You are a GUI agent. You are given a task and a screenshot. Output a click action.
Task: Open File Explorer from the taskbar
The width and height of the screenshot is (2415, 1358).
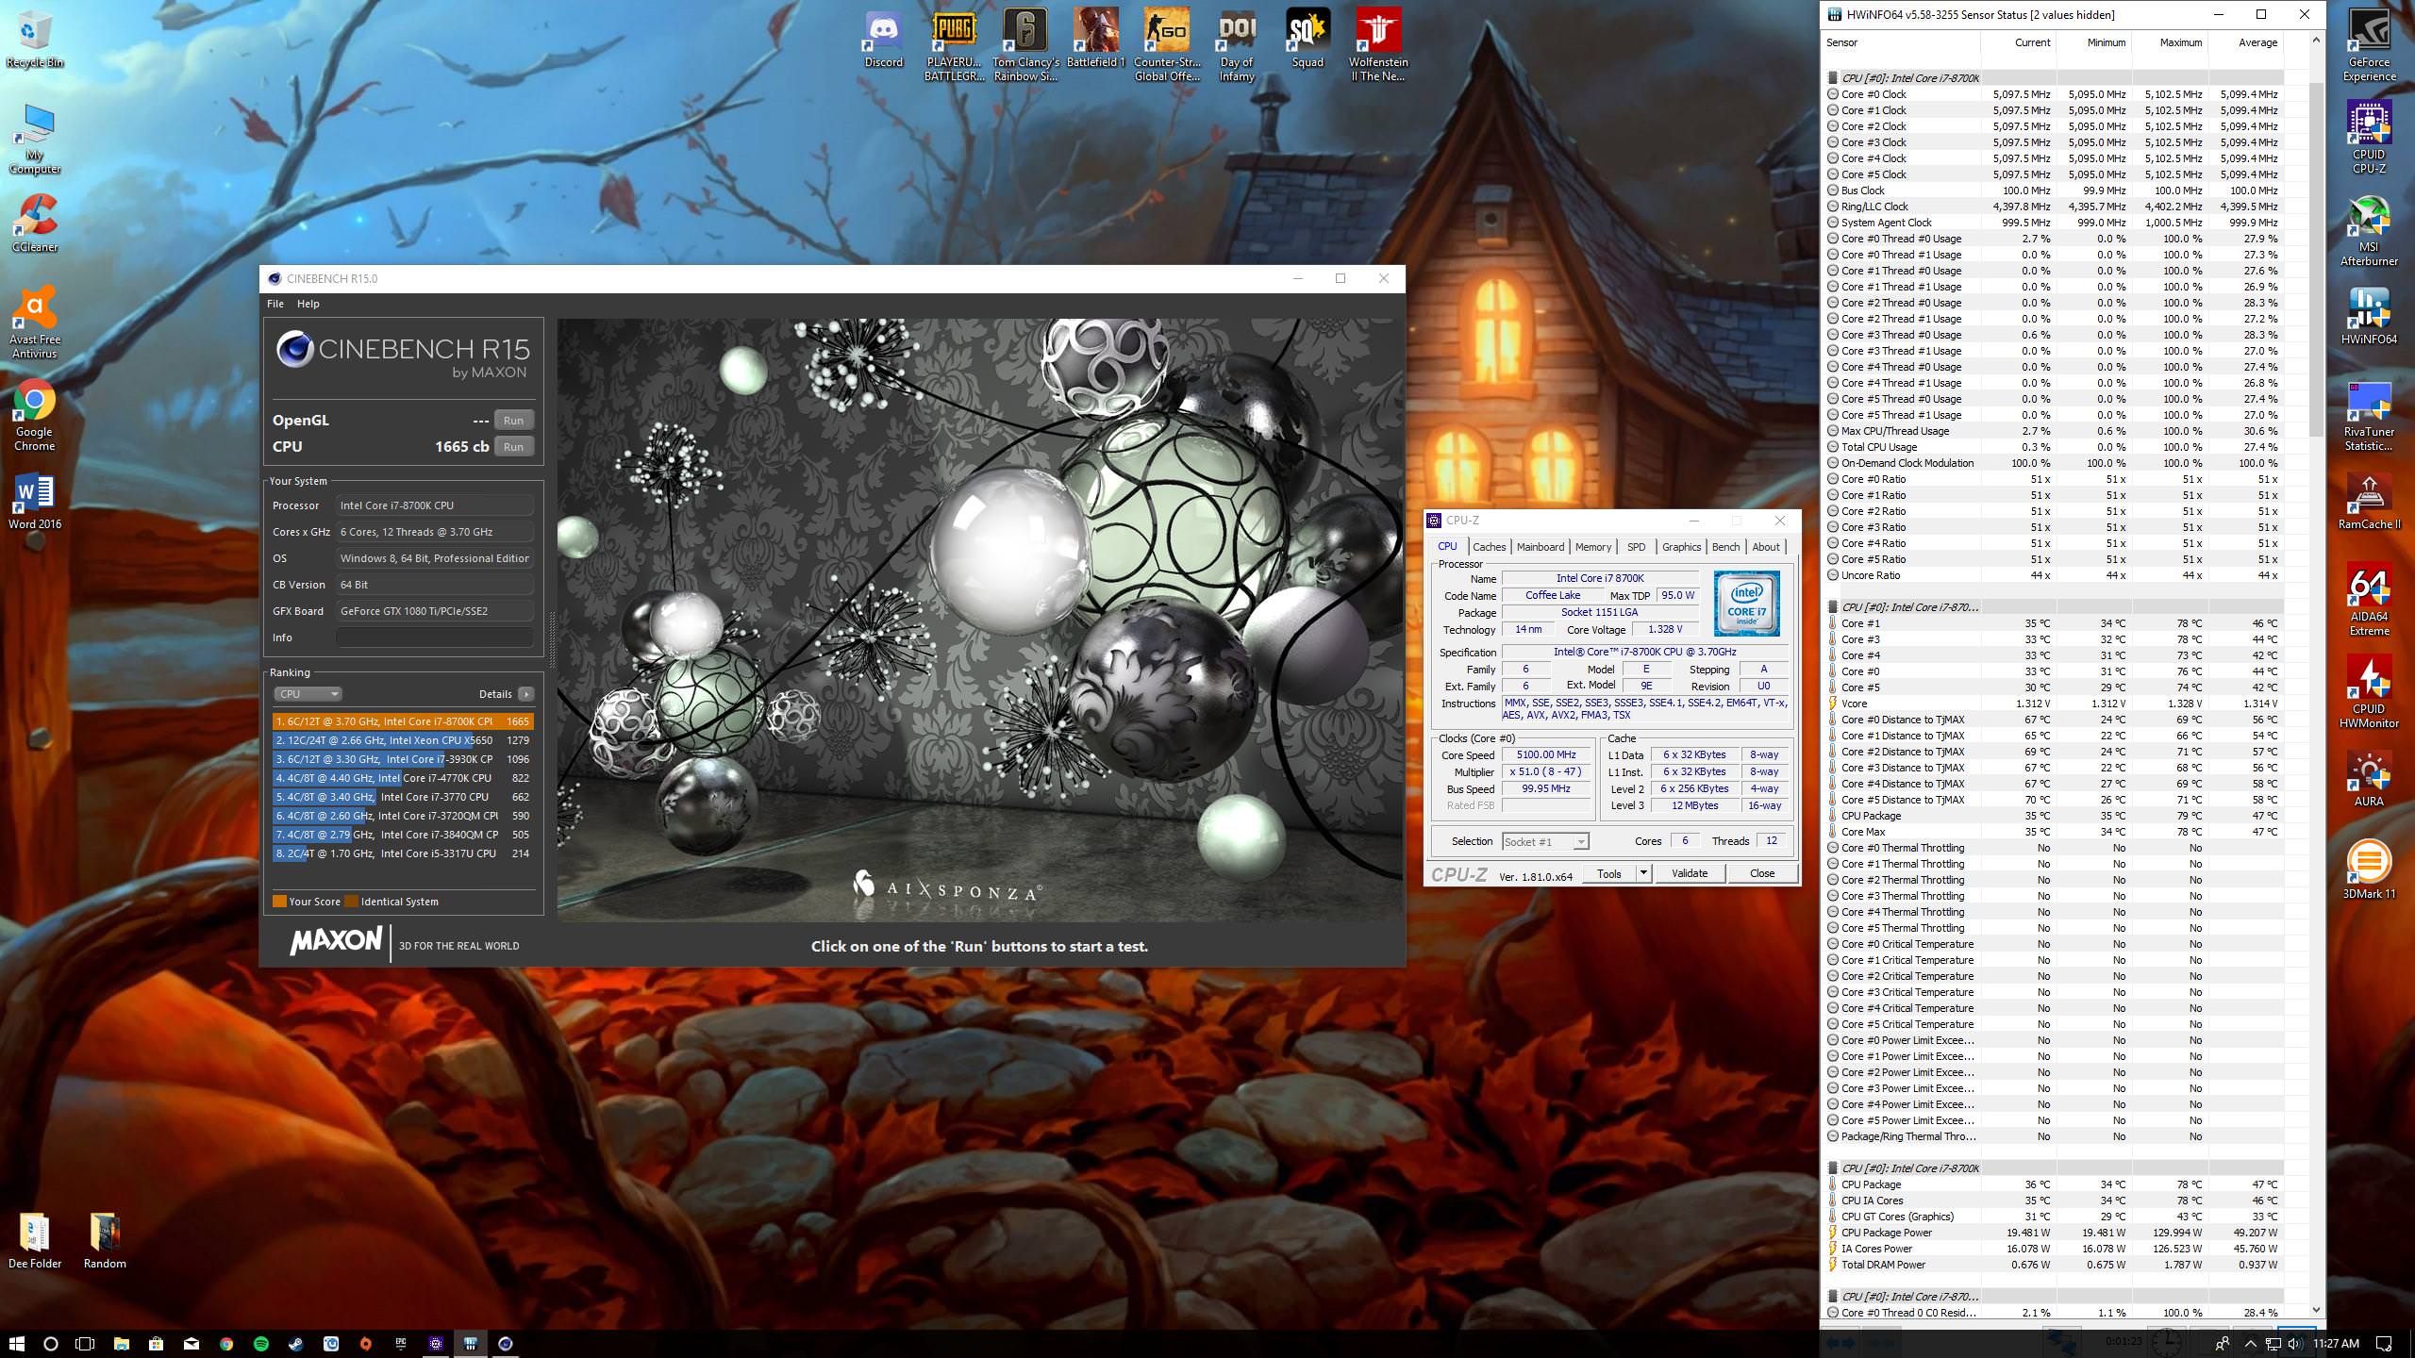pyautogui.click(x=122, y=1343)
